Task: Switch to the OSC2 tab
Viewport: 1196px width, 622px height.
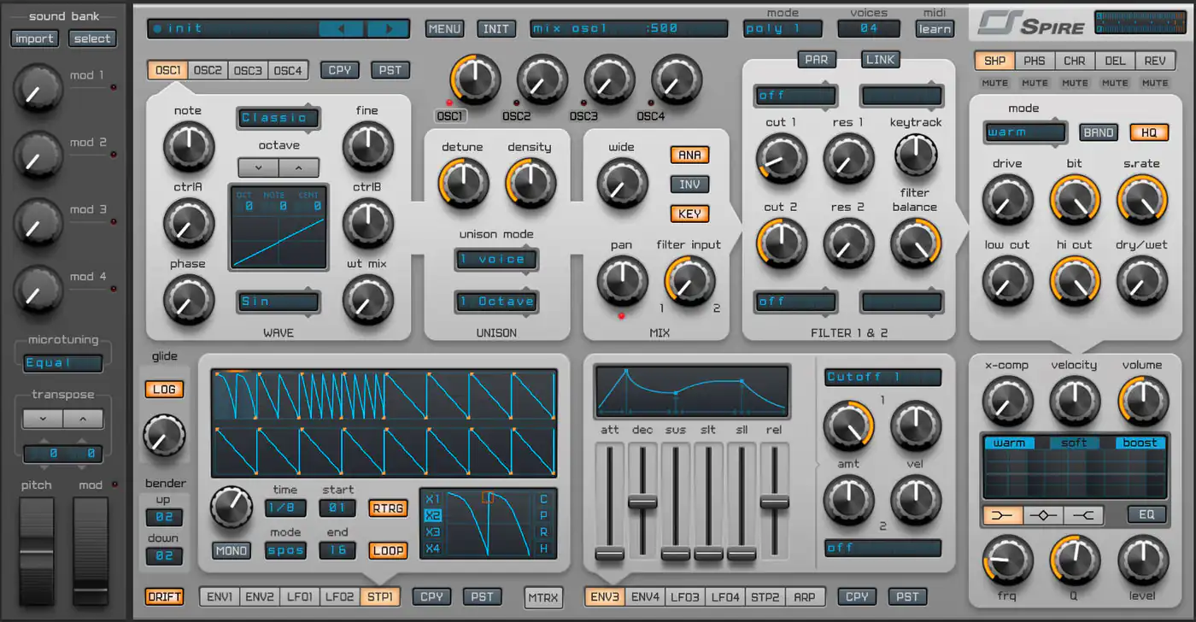Action: click(x=207, y=70)
